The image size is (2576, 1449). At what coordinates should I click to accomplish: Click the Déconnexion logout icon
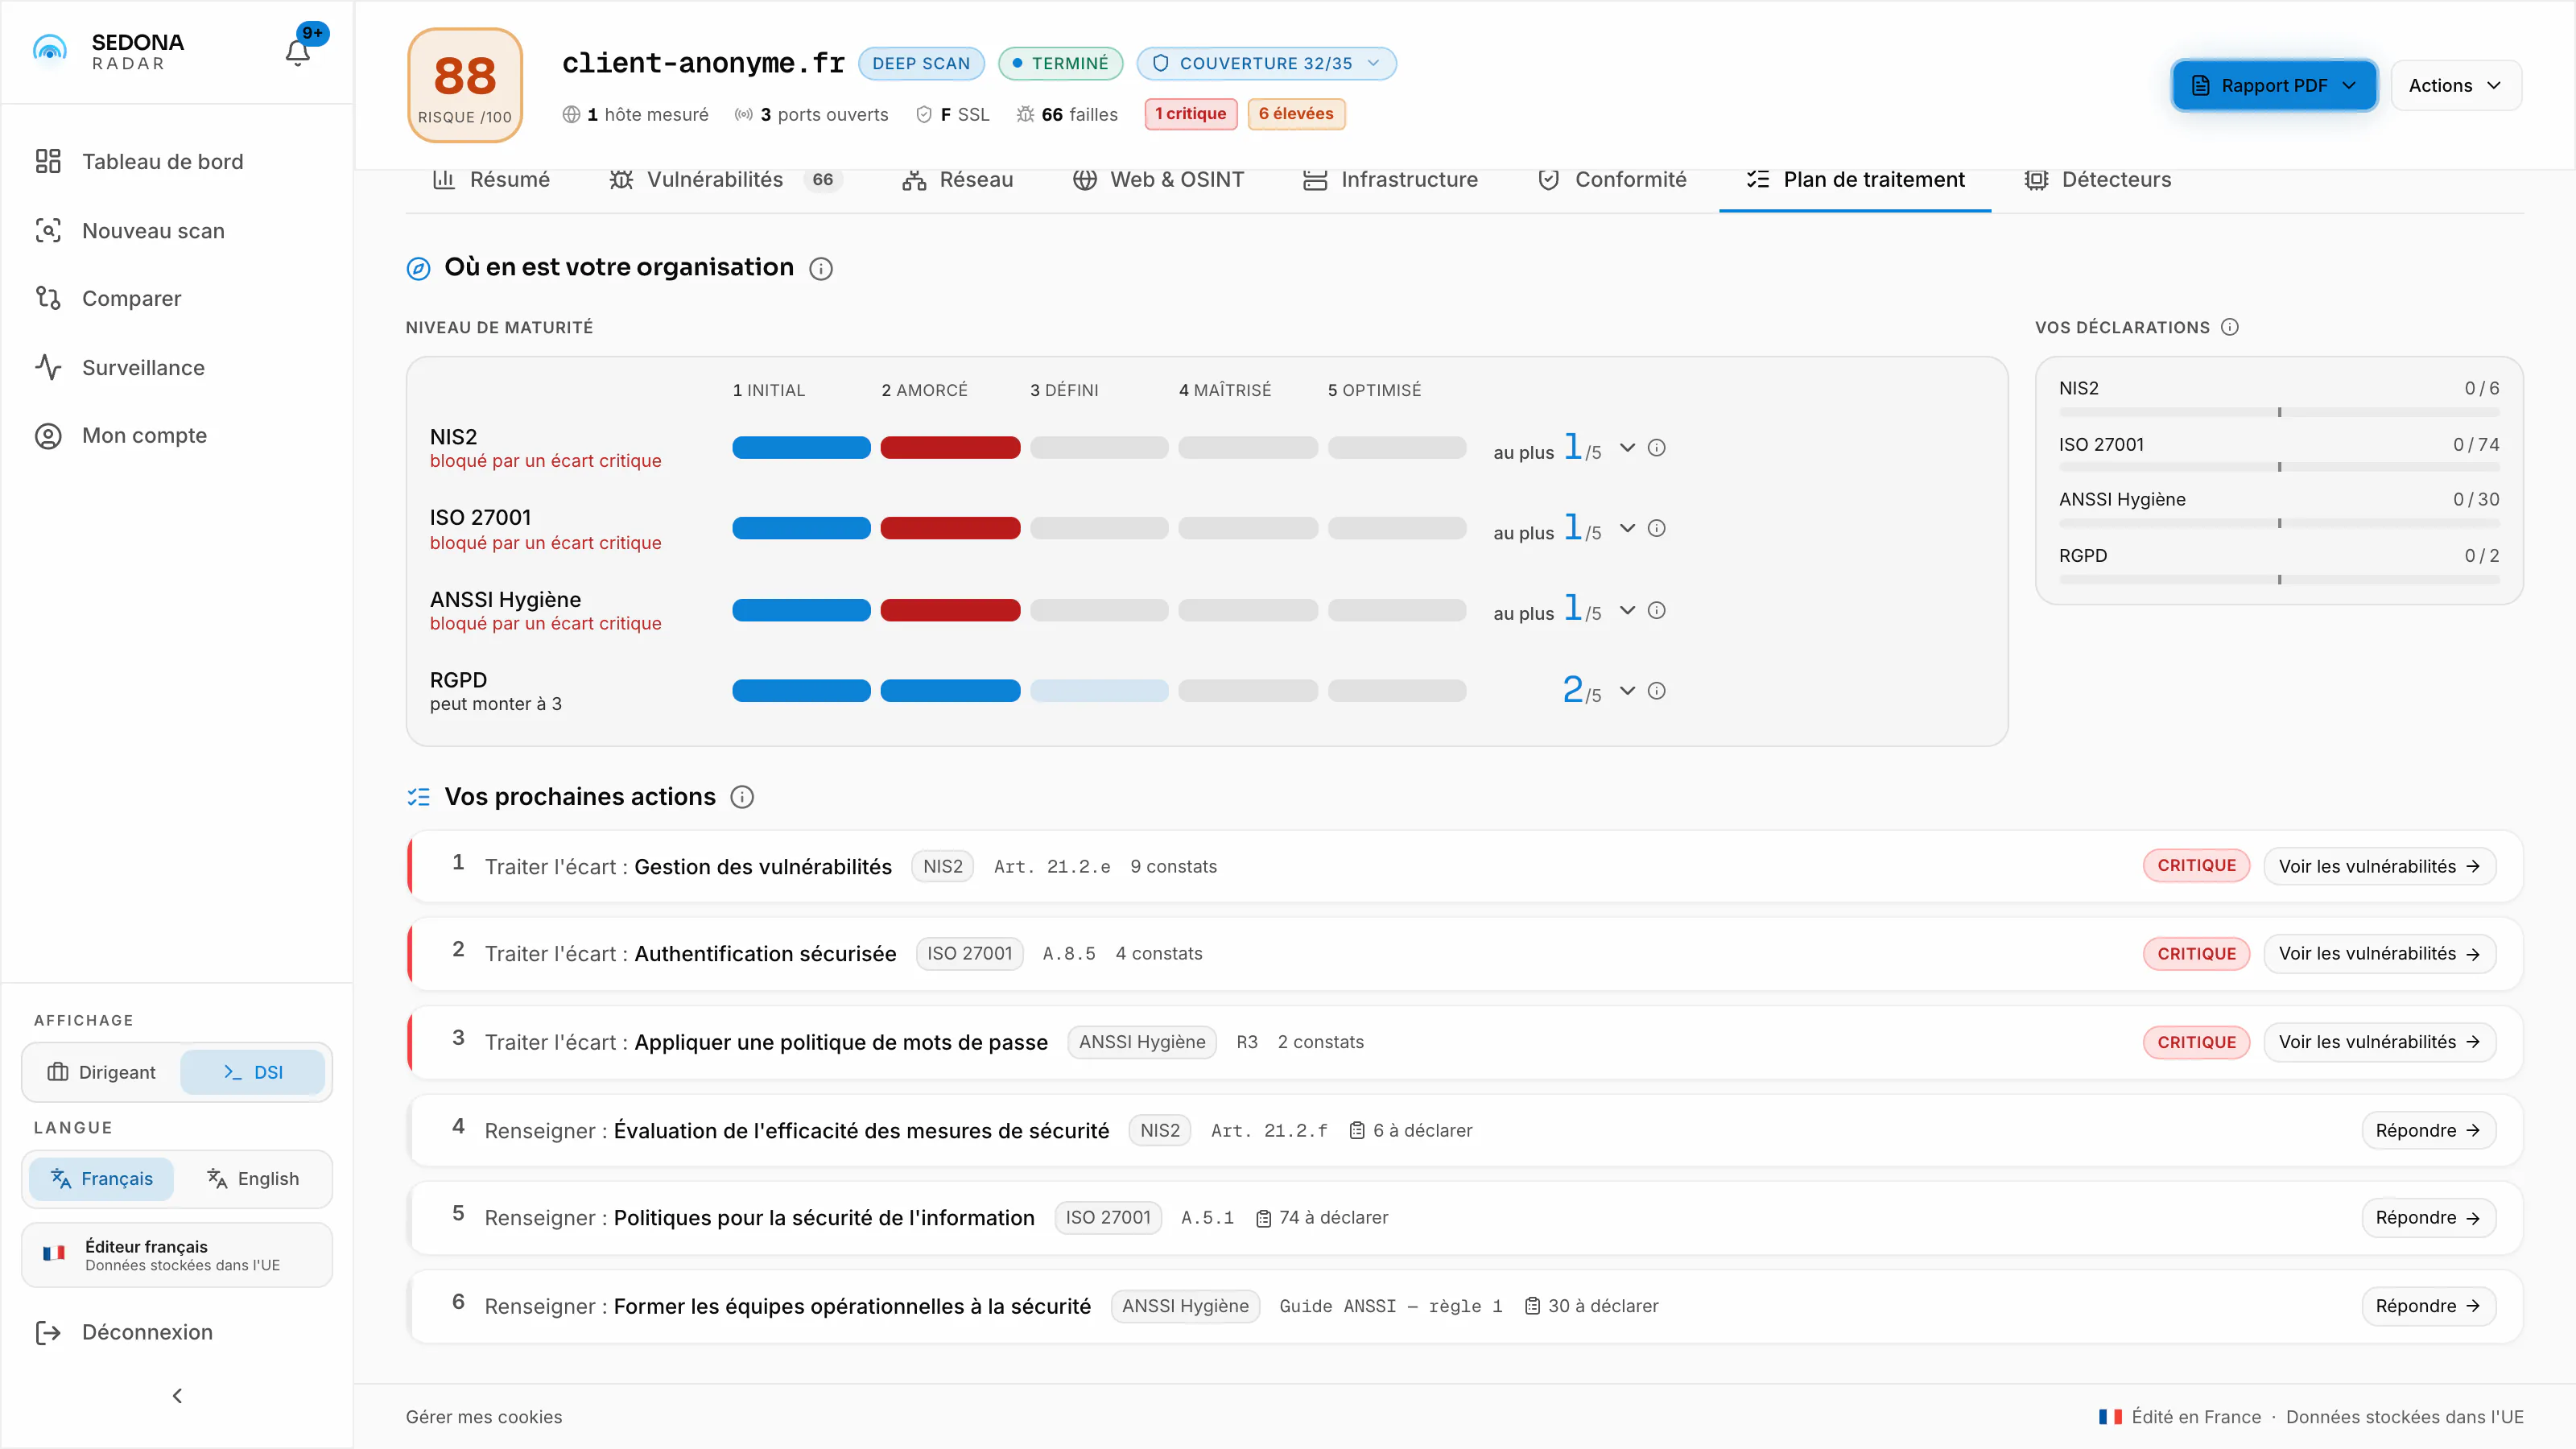click(x=48, y=1332)
